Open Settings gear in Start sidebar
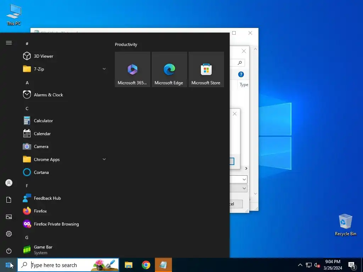Image resolution: width=363 pixels, height=272 pixels. [x=9, y=234]
